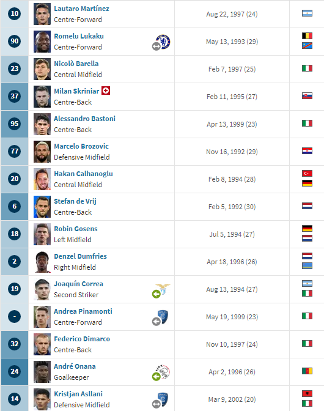Open Federico Dimarco player link
The width and height of the screenshot is (324, 411).
(x=82, y=339)
